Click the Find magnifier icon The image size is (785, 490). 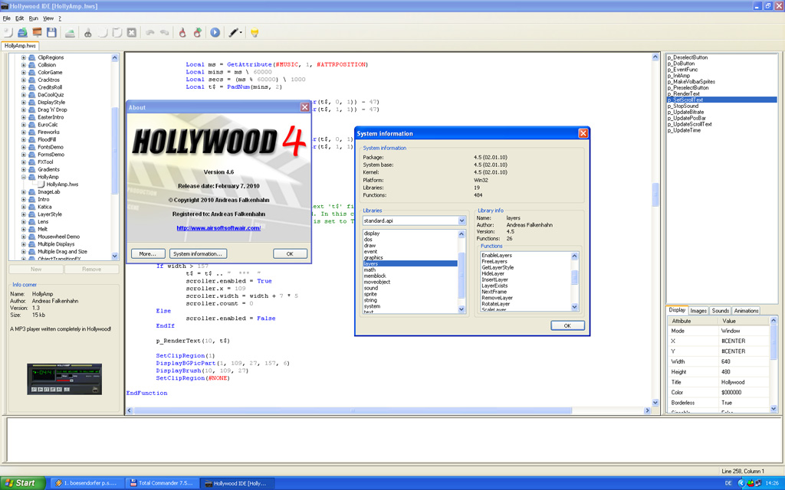click(182, 32)
